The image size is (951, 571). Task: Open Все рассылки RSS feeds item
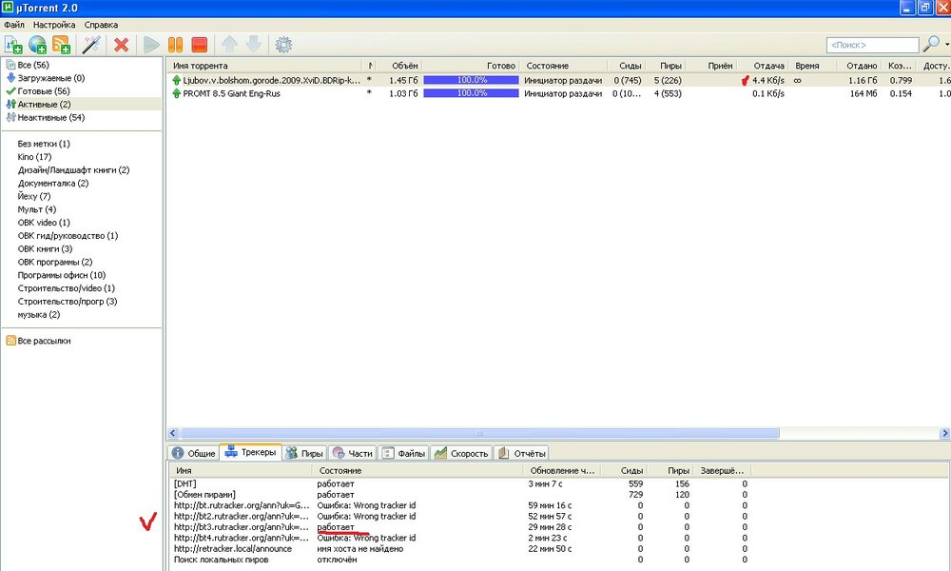click(44, 341)
